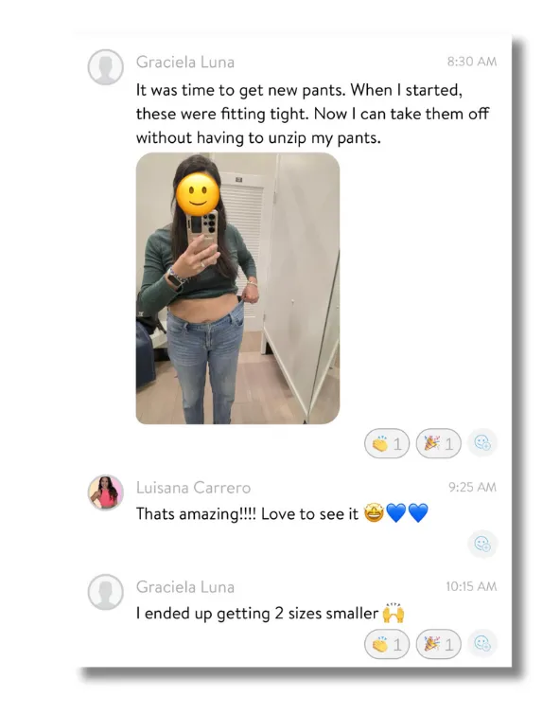The width and height of the screenshot is (560, 715).
Task: Open the fitting room mirror selfie photo
Action: coord(237,288)
